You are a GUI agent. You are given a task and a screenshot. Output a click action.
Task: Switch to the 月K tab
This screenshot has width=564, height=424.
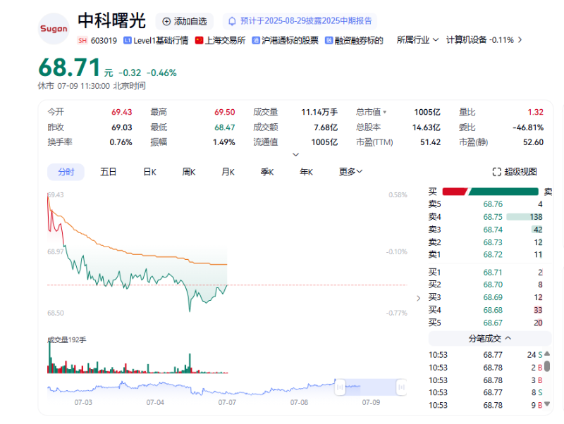[228, 172]
